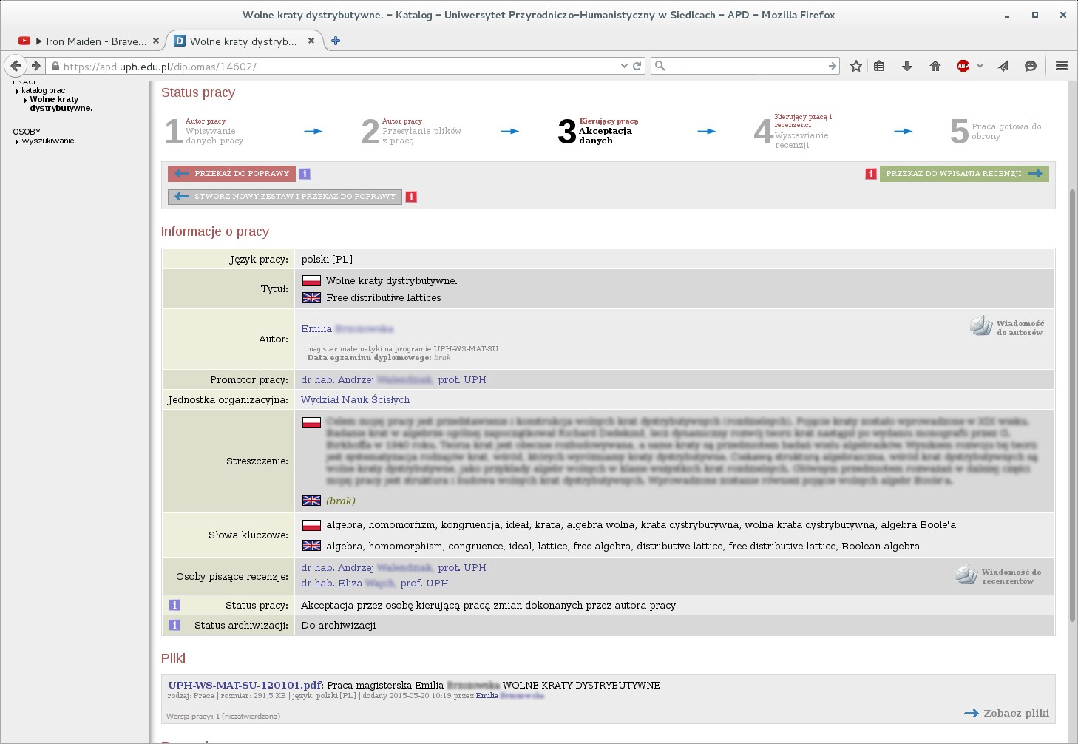Click info icon beside Status archiwizacji
This screenshot has width=1078, height=744.
click(174, 625)
